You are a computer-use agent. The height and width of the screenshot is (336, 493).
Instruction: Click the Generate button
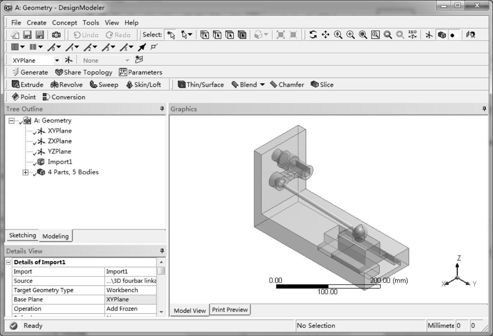pos(30,72)
